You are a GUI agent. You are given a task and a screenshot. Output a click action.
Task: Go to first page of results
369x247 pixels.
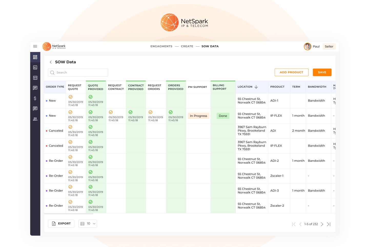(294, 224)
